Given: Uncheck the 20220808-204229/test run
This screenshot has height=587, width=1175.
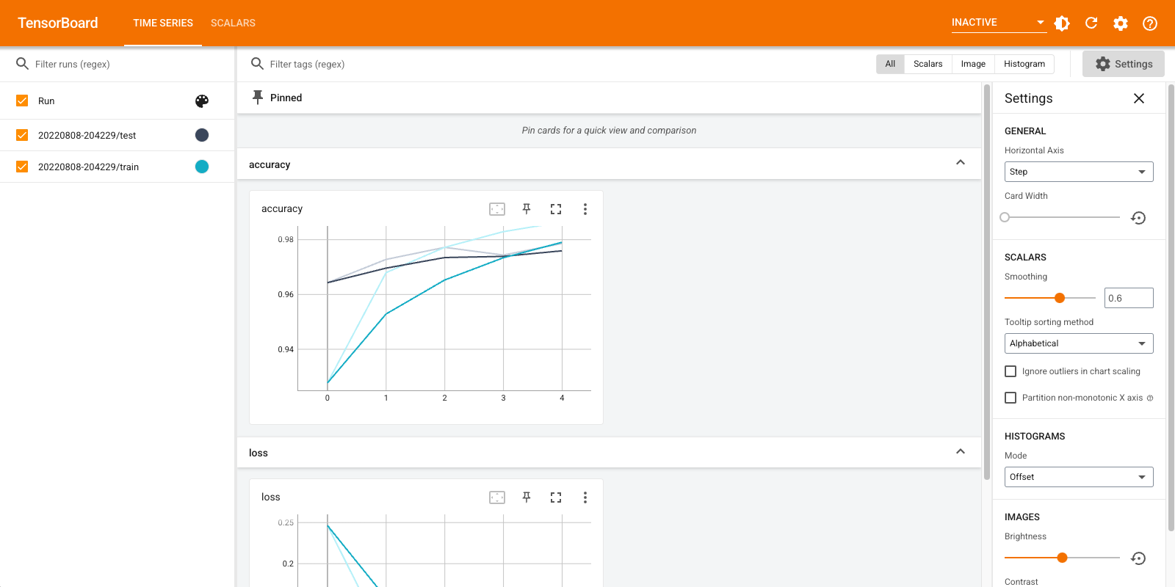Looking at the screenshot, I should tap(22, 135).
